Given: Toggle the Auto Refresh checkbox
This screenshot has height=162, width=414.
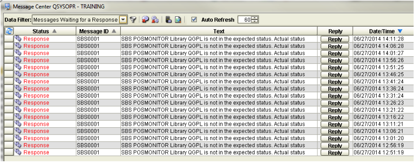Looking at the screenshot, I should coord(194,19).
